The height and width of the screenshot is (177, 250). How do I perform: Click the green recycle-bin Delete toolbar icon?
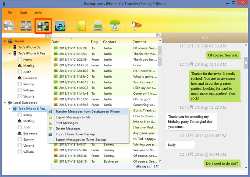click(115, 25)
